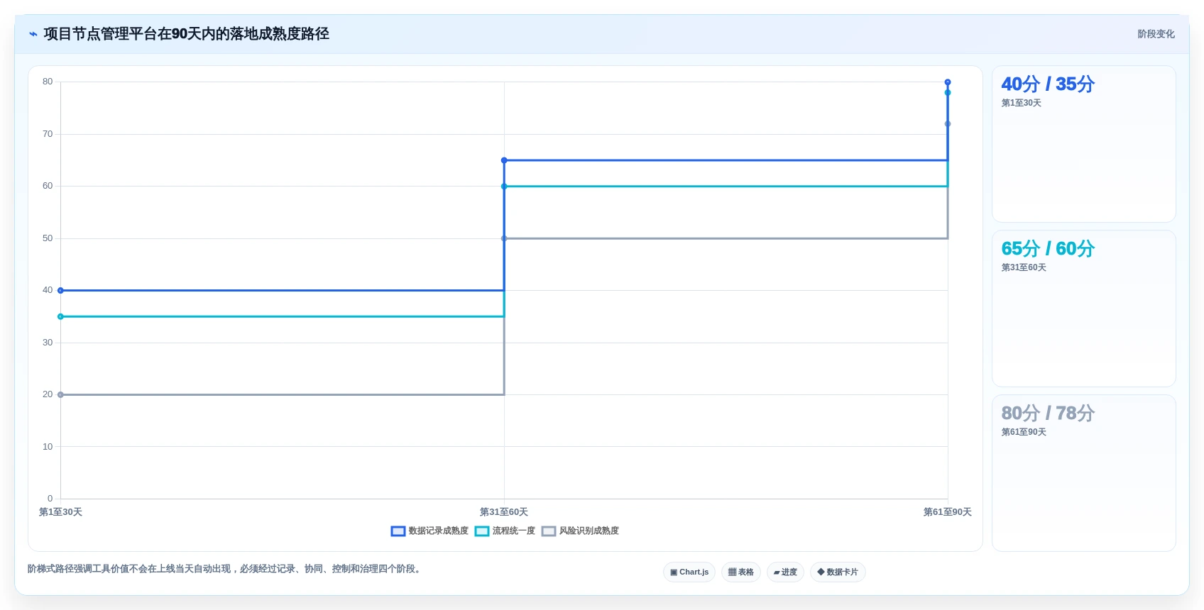
Task: Click the cyan data point at 35 for 第1至30天
Action: (x=60, y=317)
